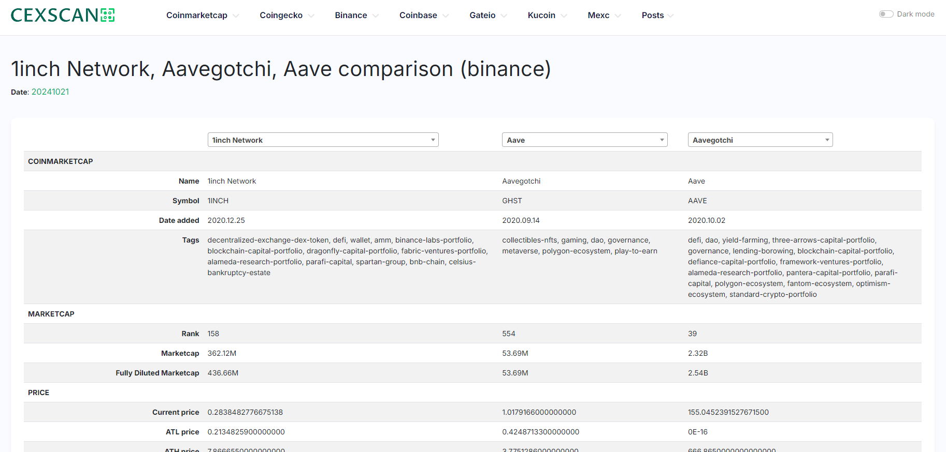The image size is (946, 452).
Task: Open the Posts menu
Action: click(x=657, y=16)
